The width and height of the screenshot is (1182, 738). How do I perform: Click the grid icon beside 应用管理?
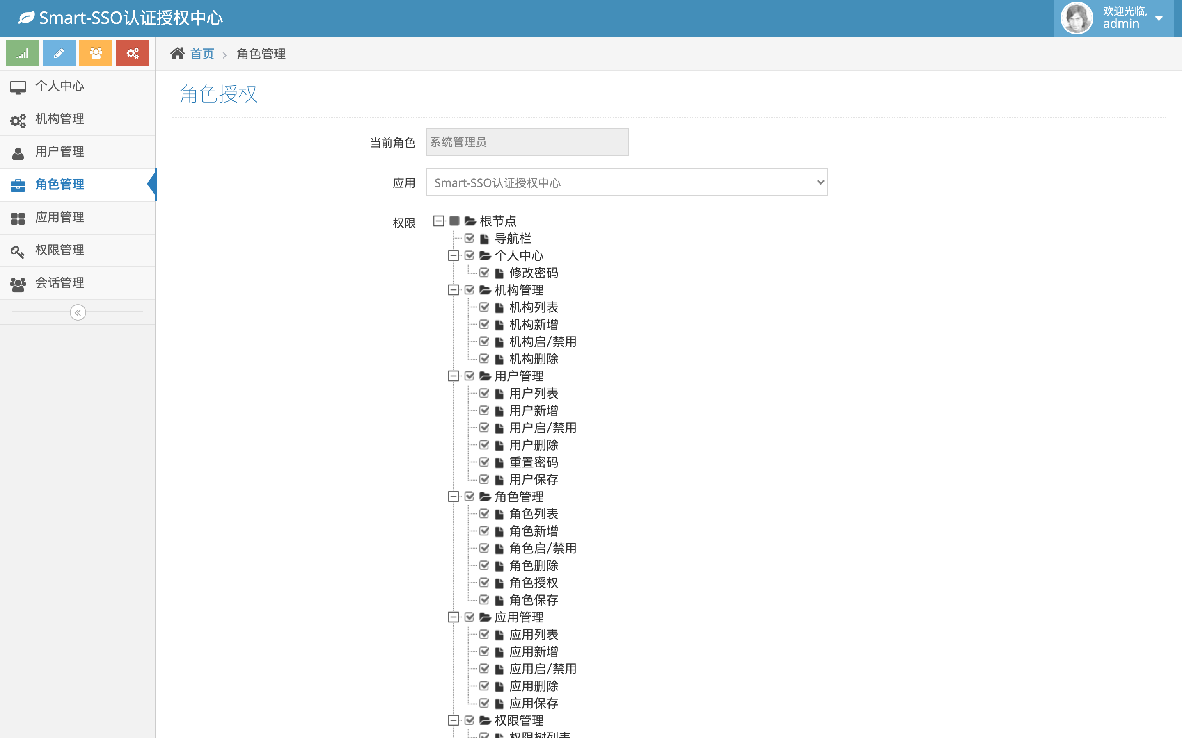pyautogui.click(x=18, y=219)
